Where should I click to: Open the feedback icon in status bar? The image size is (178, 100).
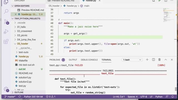pos(167,97)
